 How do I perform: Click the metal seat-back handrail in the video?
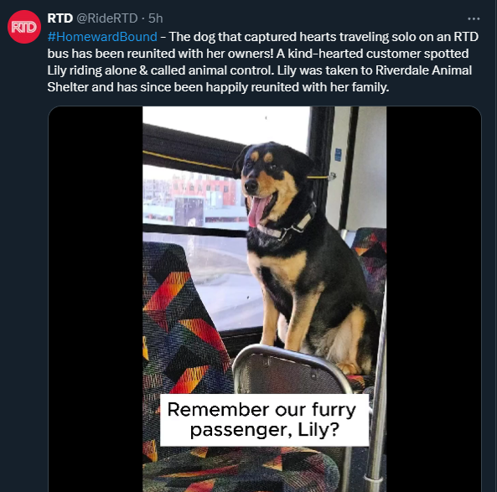(x=290, y=356)
